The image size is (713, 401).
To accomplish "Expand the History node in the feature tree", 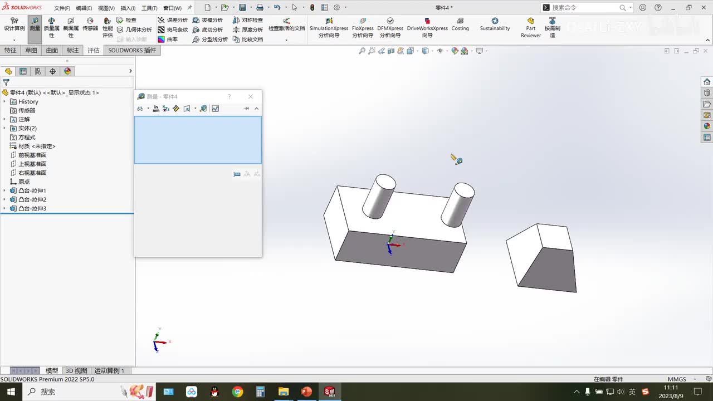I will (4, 102).
